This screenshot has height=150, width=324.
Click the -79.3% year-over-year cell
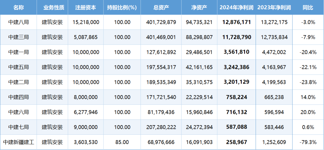coord(308,142)
